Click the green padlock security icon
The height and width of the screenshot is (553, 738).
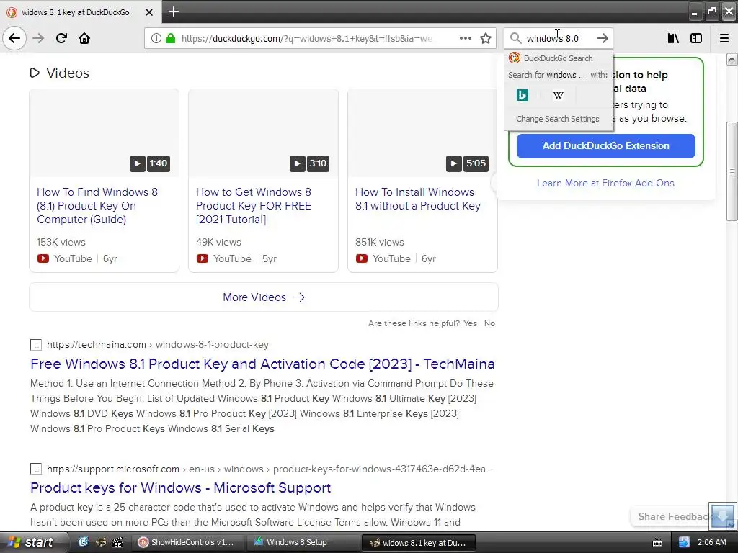tap(171, 38)
